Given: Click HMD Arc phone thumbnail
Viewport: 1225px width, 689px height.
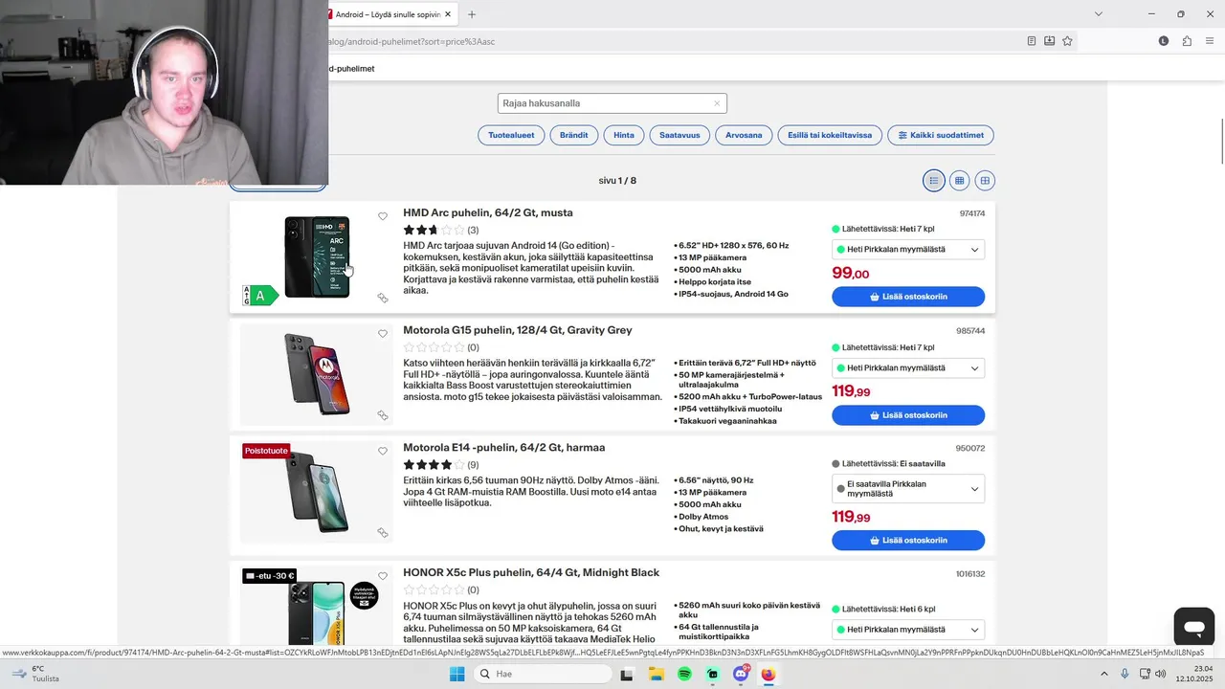Looking at the screenshot, I should click(x=317, y=256).
